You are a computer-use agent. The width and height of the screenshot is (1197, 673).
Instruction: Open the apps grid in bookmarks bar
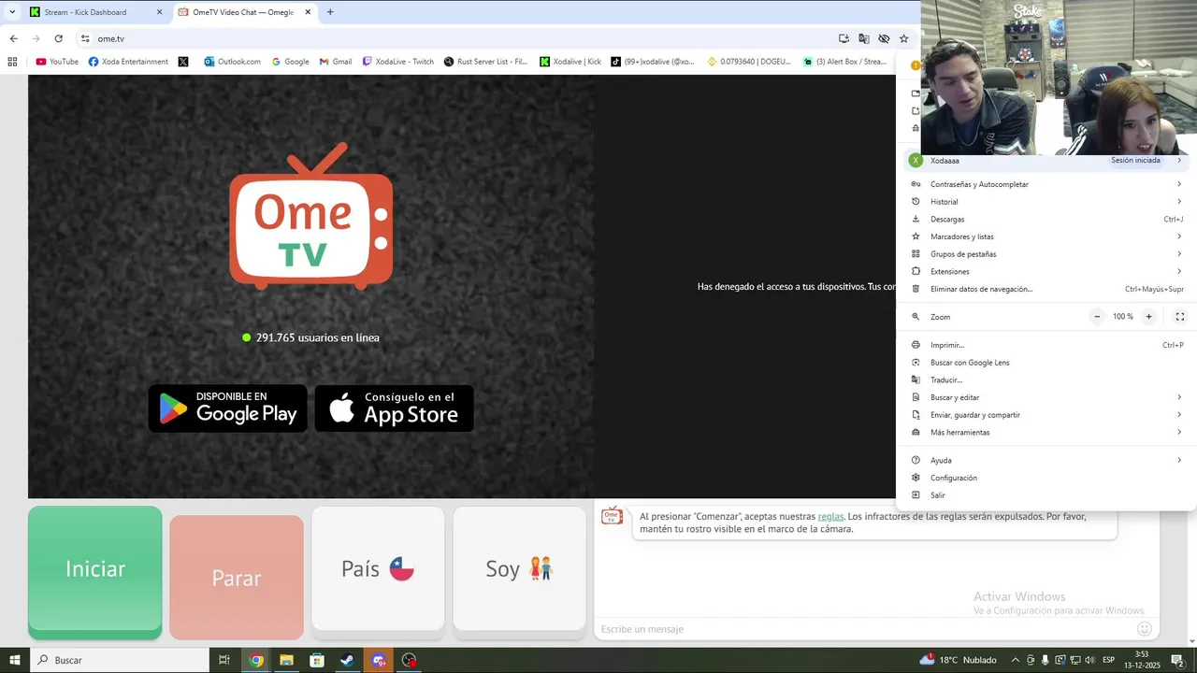click(x=12, y=62)
